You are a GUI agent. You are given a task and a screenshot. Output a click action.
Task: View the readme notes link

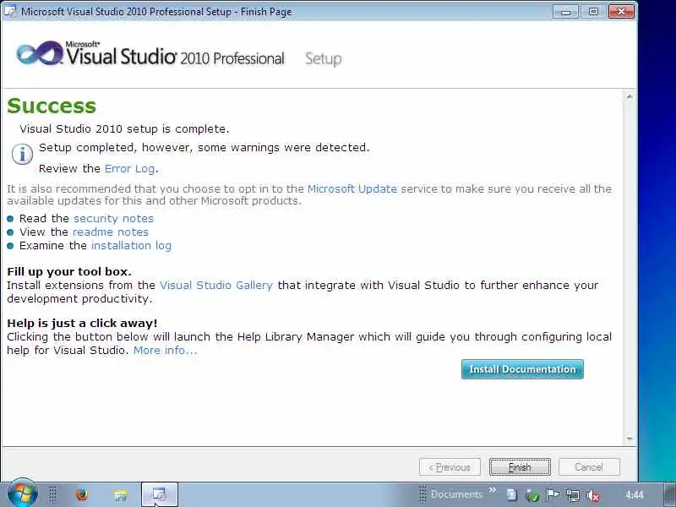pos(111,232)
